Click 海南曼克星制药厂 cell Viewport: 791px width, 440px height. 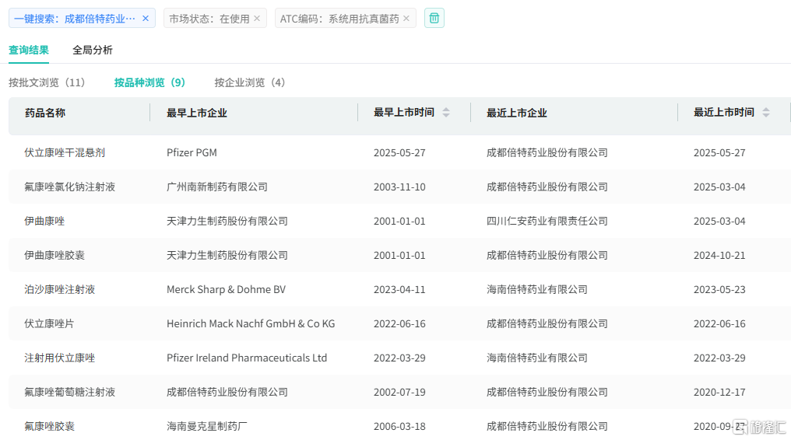(x=207, y=427)
